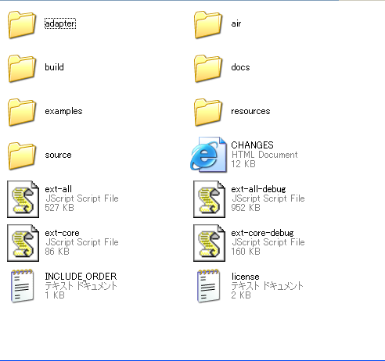
Task: Click the adapter folder name label
Action: [x=60, y=23]
